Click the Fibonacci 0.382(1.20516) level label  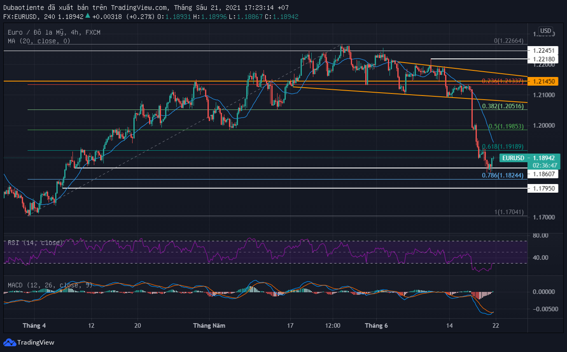click(503, 106)
